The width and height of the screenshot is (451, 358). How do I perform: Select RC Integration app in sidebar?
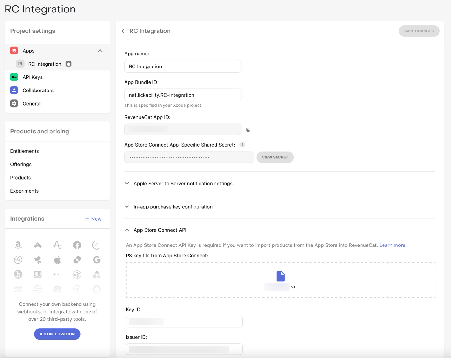(45, 64)
